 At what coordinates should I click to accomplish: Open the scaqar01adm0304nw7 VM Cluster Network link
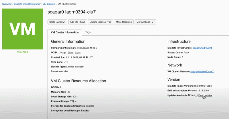coord(202,72)
